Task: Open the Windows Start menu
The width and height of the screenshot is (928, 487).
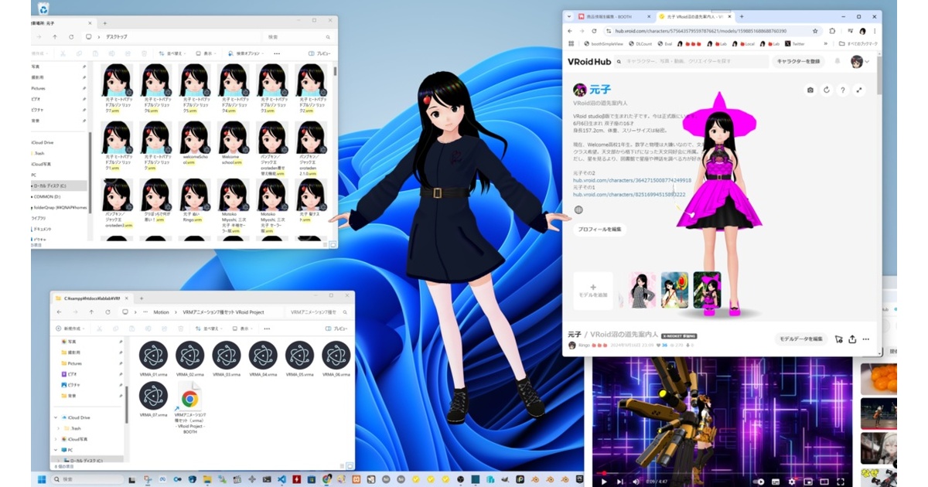Action: click(x=40, y=480)
